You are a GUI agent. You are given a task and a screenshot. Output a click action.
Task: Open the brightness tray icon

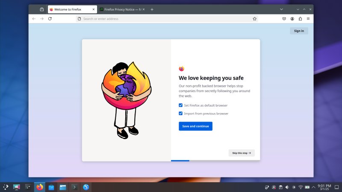[x=294, y=187]
